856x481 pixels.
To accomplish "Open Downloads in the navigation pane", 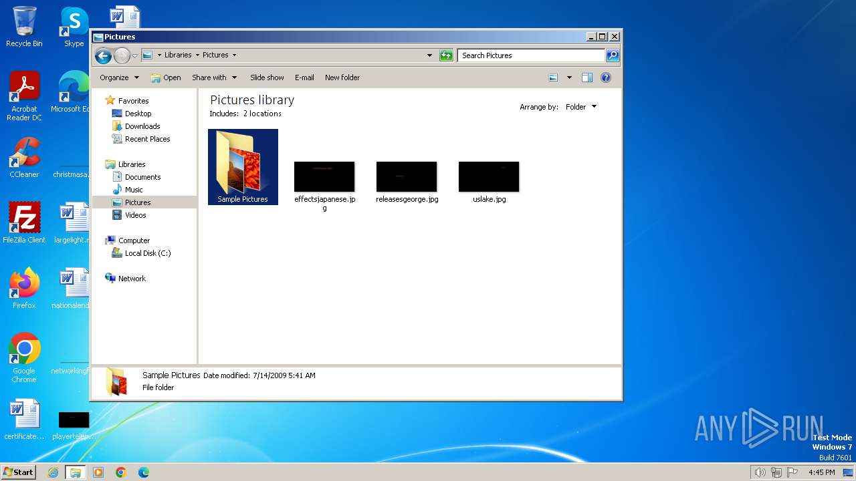I will pos(142,126).
